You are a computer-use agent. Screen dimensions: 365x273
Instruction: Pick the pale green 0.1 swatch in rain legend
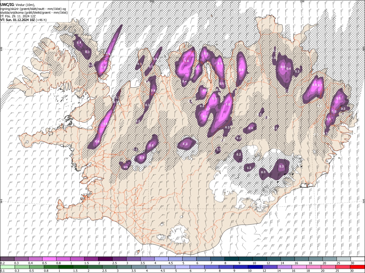point(7,267)
